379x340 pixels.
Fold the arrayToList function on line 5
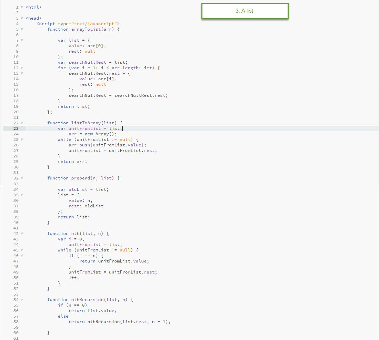coord(22,29)
